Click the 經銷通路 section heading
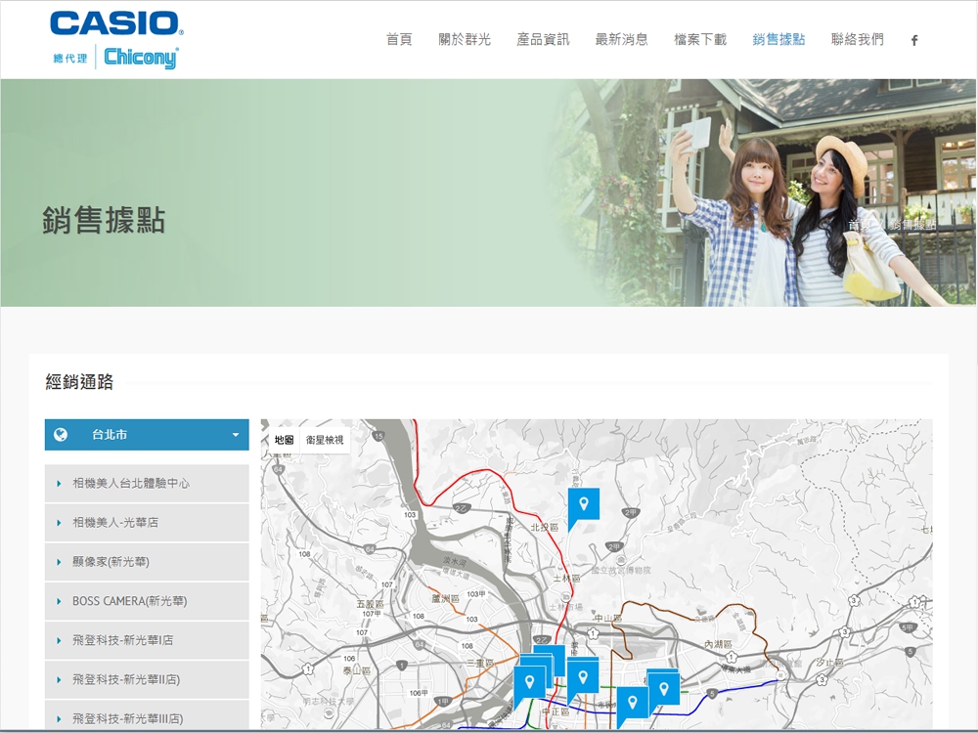This screenshot has height=733, width=978. click(x=79, y=381)
